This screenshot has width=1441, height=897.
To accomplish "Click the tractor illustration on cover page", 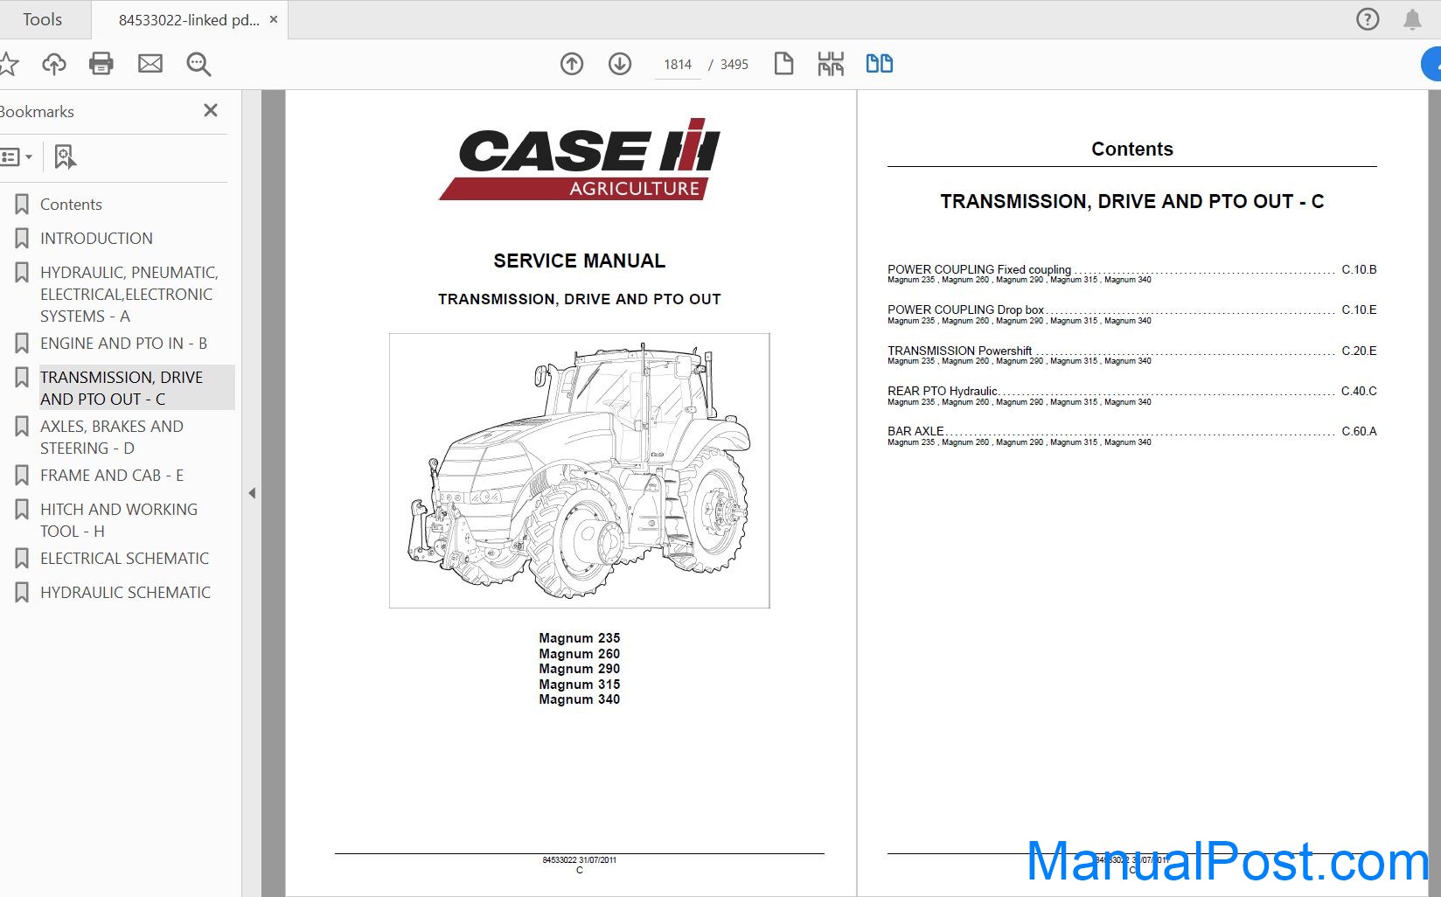I will click(579, 470).
